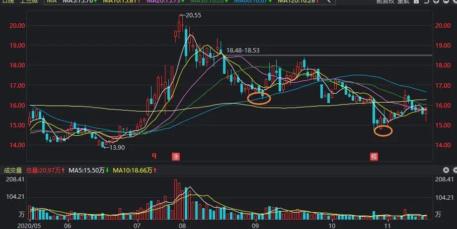Open the 前复权 price adjustment dropdown

(x=385, y=1)
